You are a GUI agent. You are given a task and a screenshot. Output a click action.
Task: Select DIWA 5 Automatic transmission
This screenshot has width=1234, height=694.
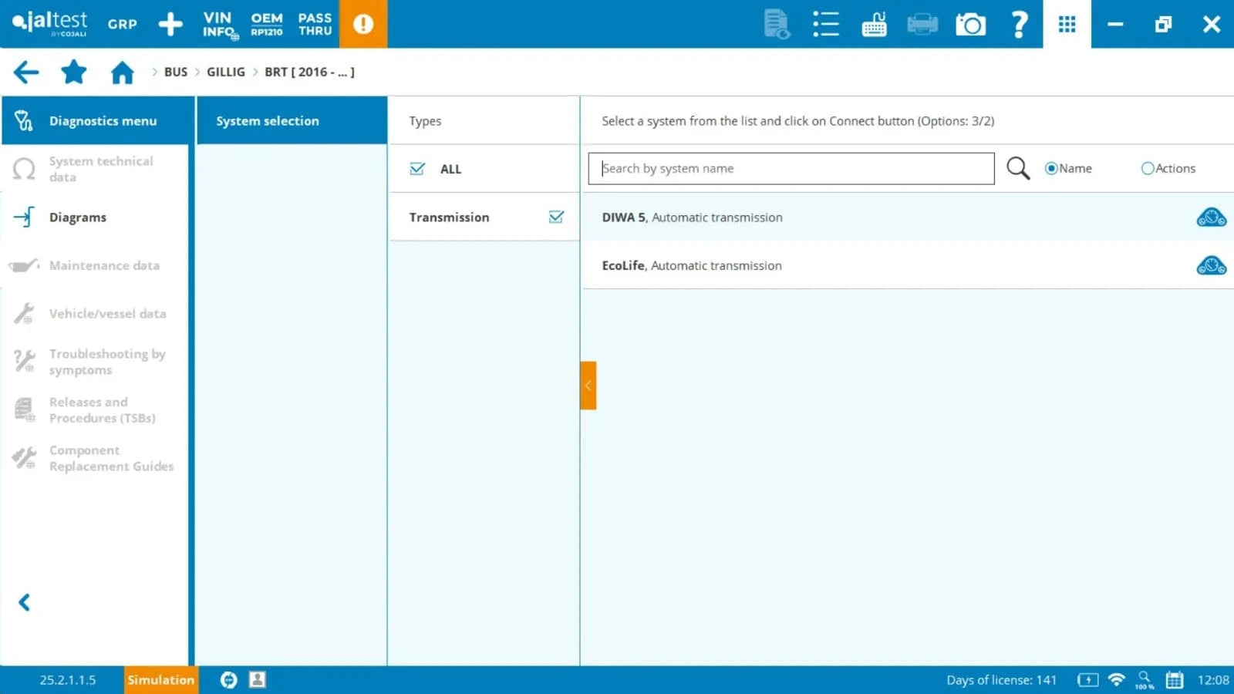(x=907, y=217)
